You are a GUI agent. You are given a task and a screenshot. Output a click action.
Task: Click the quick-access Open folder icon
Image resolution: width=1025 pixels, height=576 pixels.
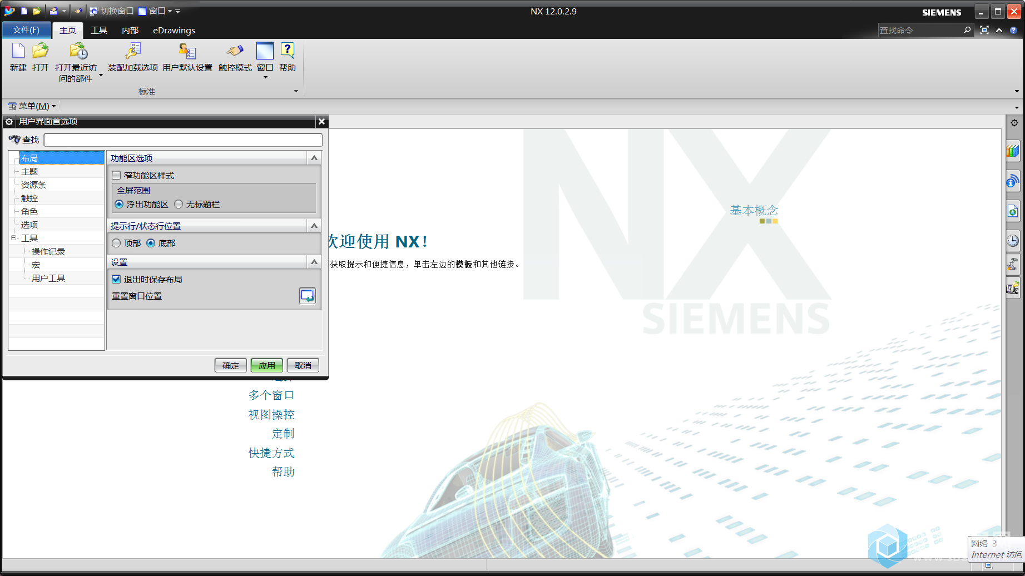[37, 11]
